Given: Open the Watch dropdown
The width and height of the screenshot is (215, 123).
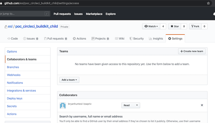Looking at the screenshot, I should (151, 26).
